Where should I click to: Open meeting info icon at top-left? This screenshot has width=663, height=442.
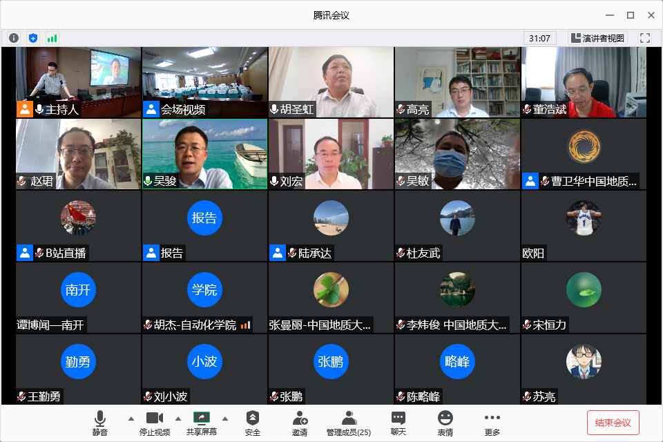click(14, 38)
